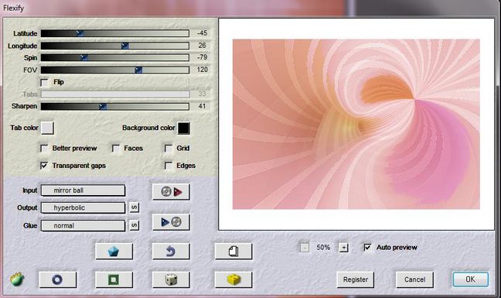The width and height of the screenshot is (501, 298).
Task: Zoom out with the minus button
Action: [x=305, y=247]
